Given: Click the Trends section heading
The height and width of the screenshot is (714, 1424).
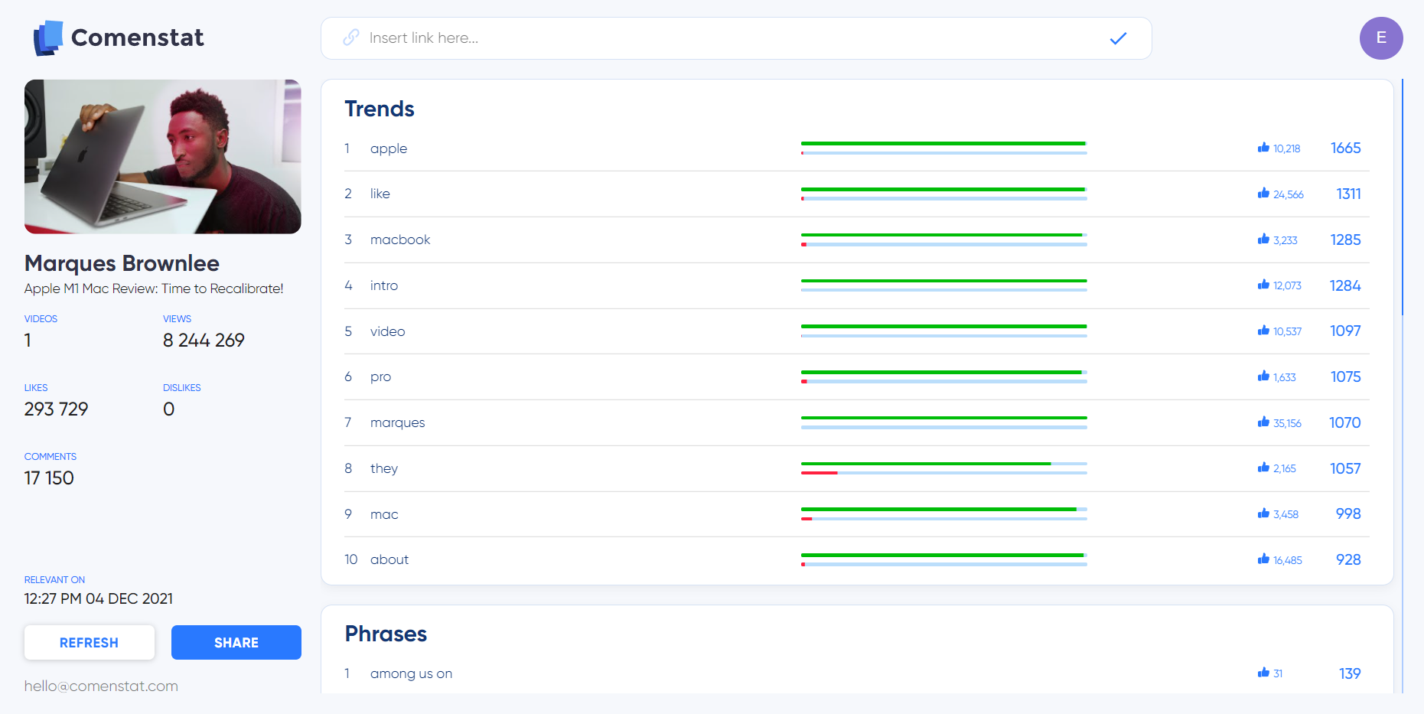Looking at the screenshot, I should tap(380, 109).
